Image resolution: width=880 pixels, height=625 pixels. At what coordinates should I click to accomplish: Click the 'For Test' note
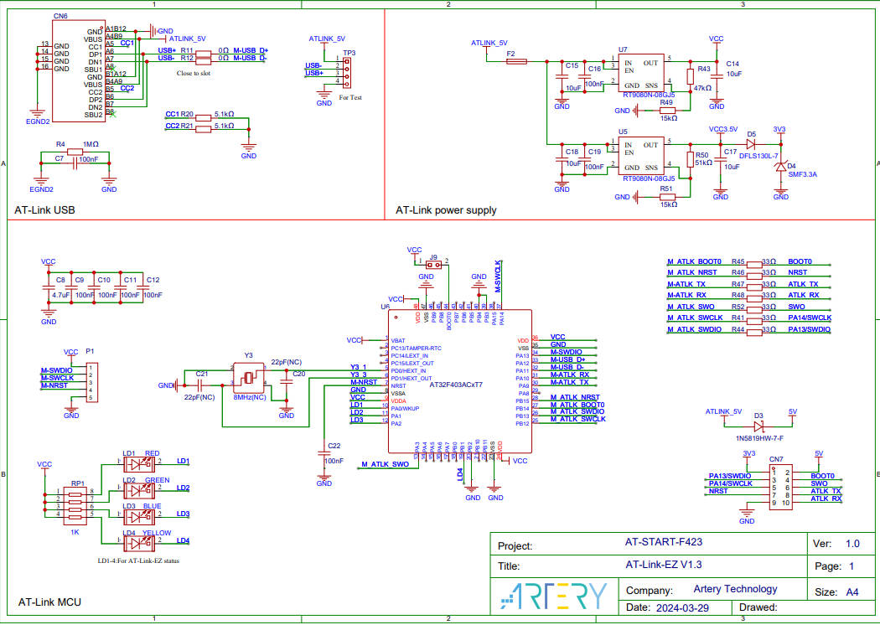(350, 98)
